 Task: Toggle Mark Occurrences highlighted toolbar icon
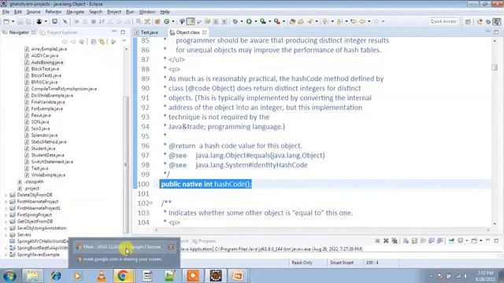(x=191, y=21)
